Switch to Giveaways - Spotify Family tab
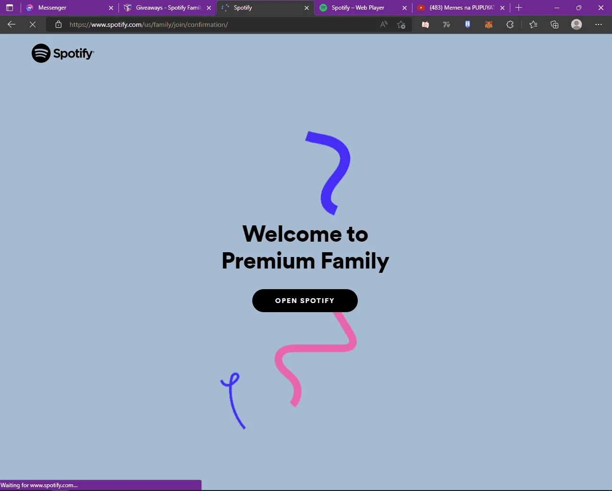 coord(167,8)
